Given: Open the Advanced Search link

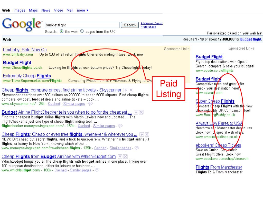Looking at the screenshot, I should 152,23.
